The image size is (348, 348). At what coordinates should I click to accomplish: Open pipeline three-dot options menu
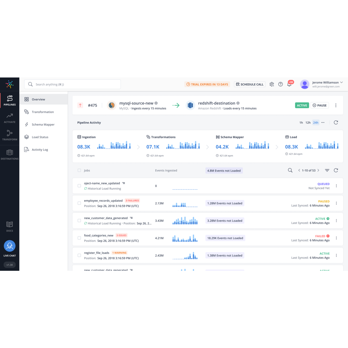[x=336, y=105]
